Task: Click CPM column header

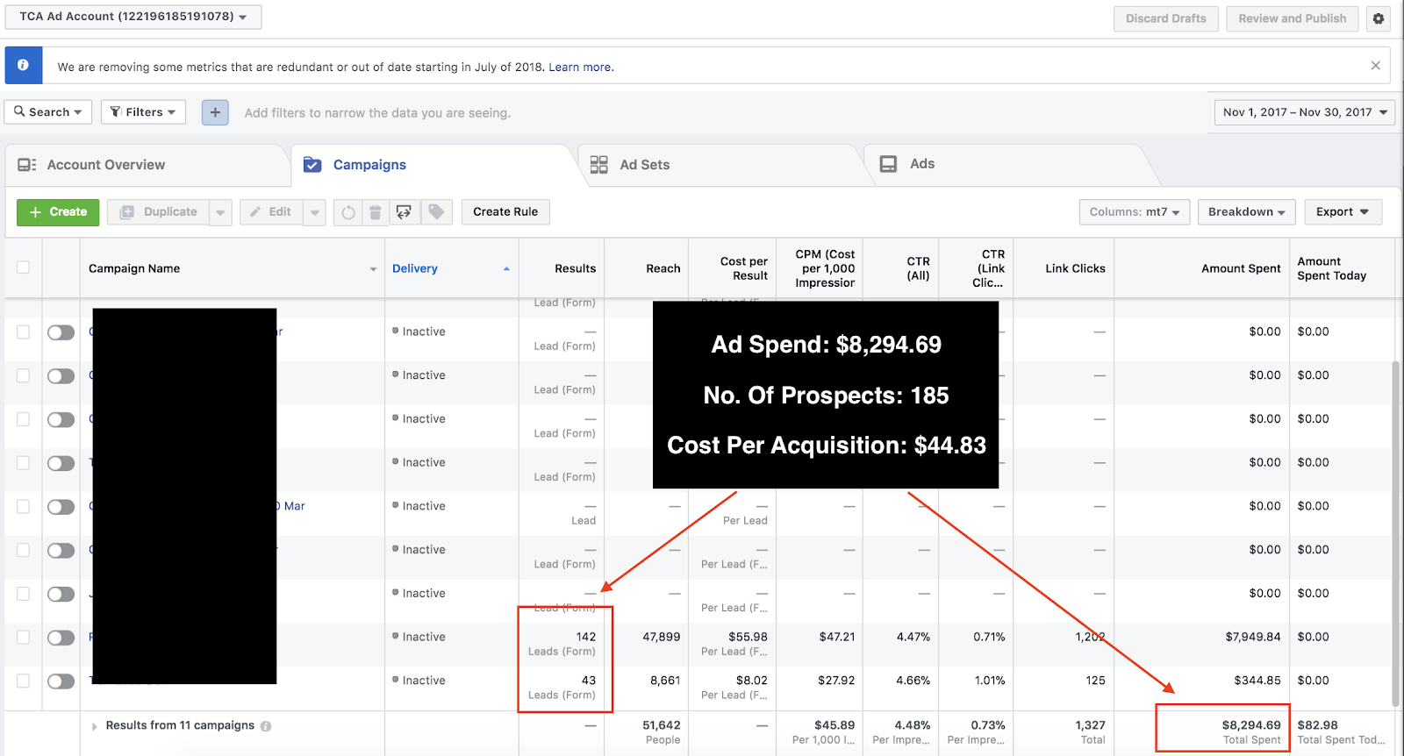Action: (820, 268)
